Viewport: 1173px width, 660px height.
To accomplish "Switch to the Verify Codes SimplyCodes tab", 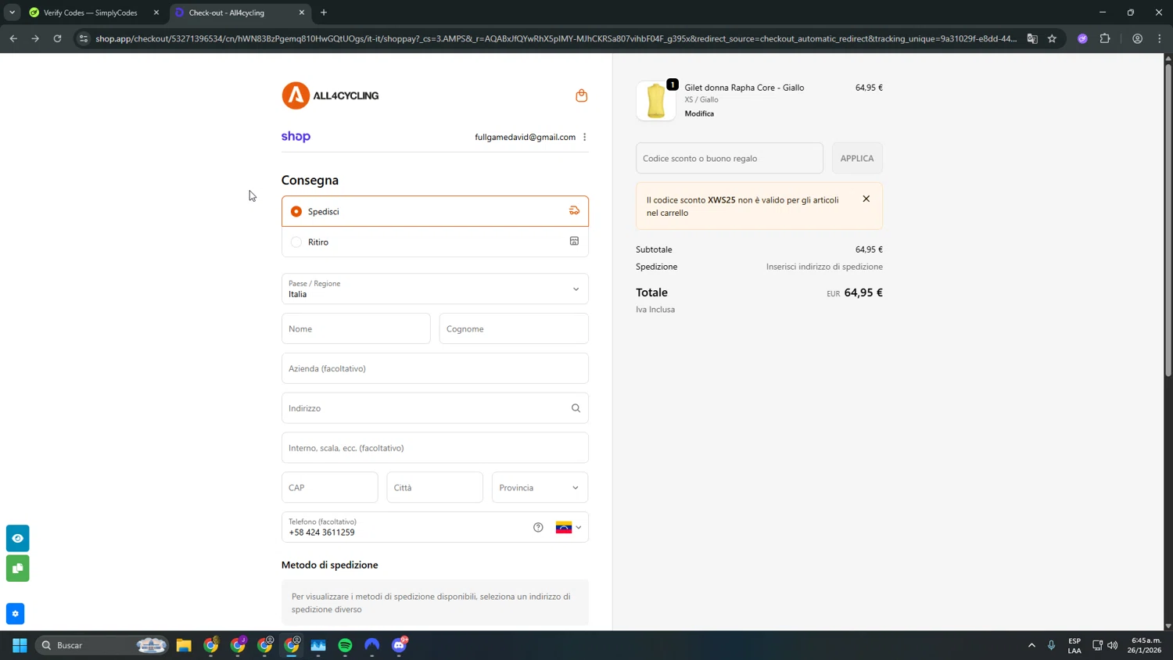I will [x=91, y=13].
